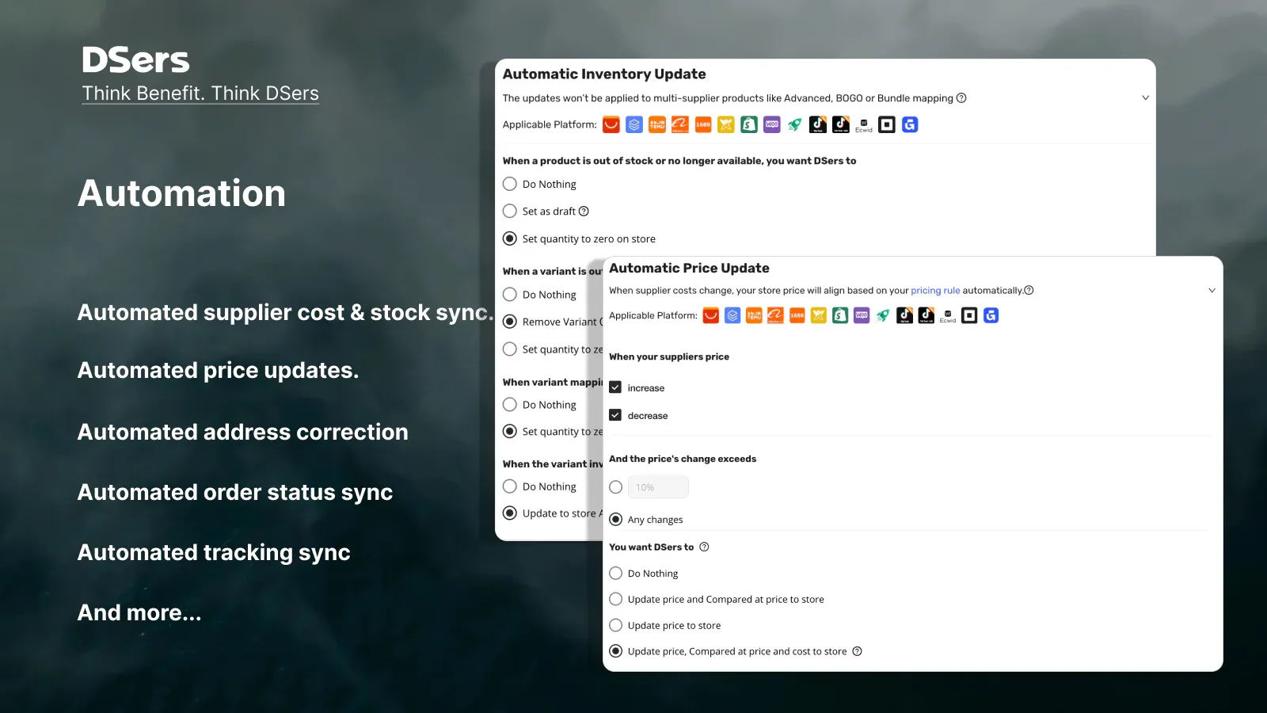Click the Square icon in Automatic Inventory Update
Screen dimensions: 1267x713
tap(887, 124)
